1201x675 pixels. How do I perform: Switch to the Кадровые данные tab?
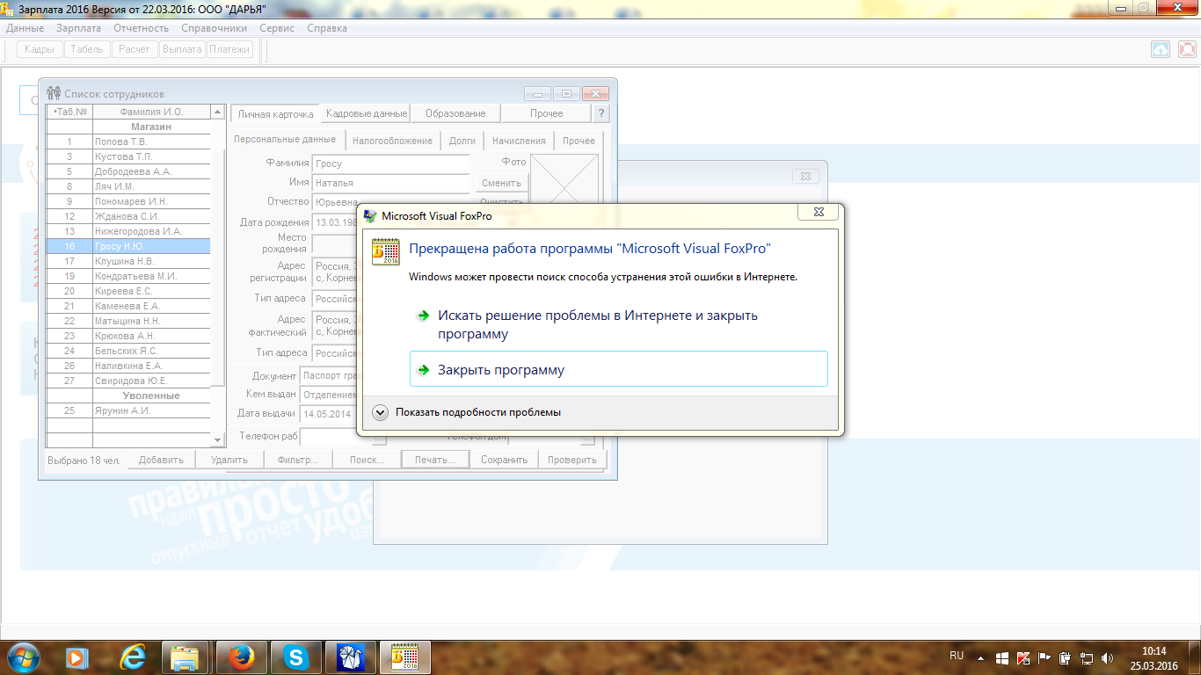[x=366, y=113]
